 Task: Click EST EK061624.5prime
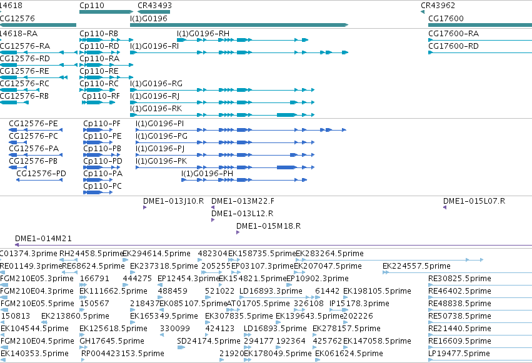(319, 360)
